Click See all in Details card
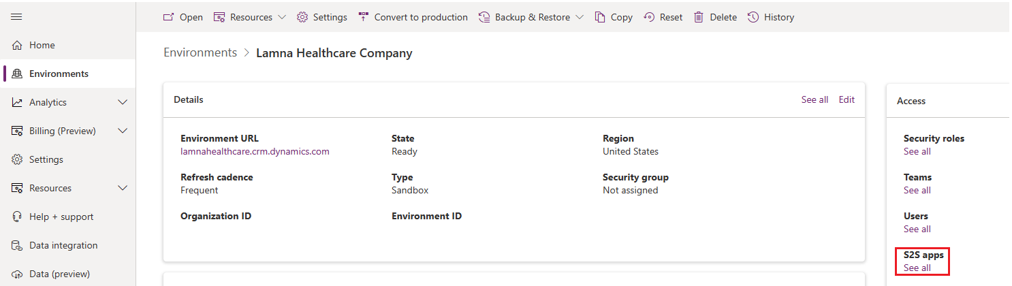 point(815,99)
